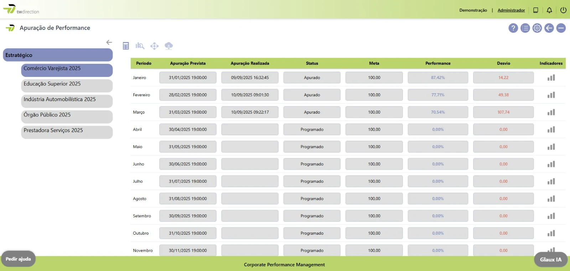Click the Pedir ajuda button
Viewport: 570px width, 271px height.
pyautogui.click(x=18, y=259)
